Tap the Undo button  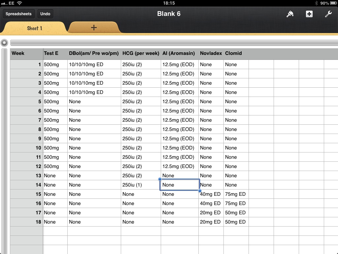[x=45, y=14]
